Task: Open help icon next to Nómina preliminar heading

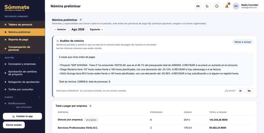Action: coord(81,20)
